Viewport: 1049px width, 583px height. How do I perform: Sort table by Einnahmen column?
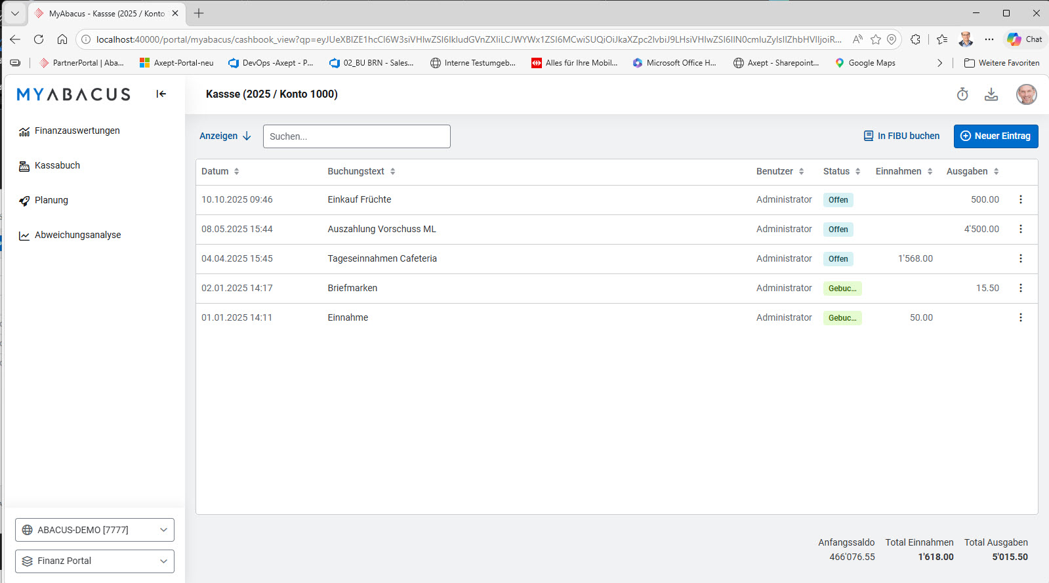pos(904,171)
